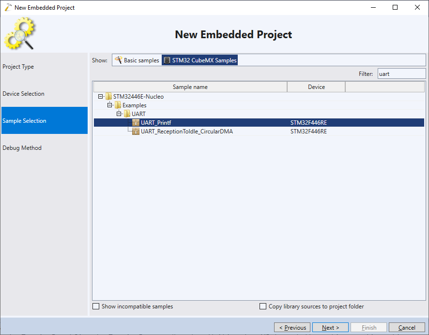
Task: Collapse the Examples tree node
Action: tap(110, 105)
